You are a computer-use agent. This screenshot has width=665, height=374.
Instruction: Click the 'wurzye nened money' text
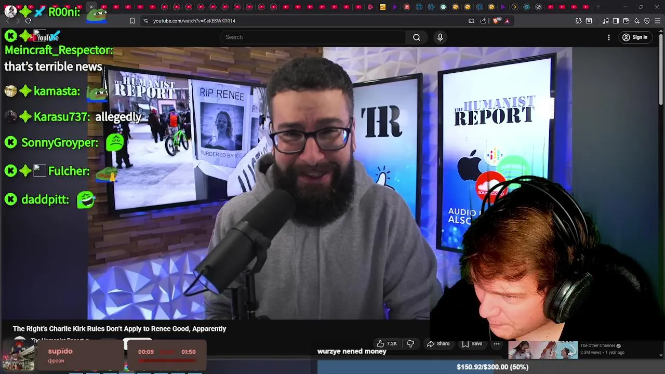tap(352, 351)
